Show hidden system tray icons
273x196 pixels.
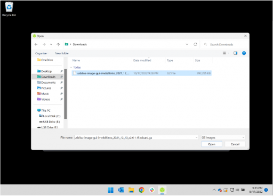coord(214,190)
